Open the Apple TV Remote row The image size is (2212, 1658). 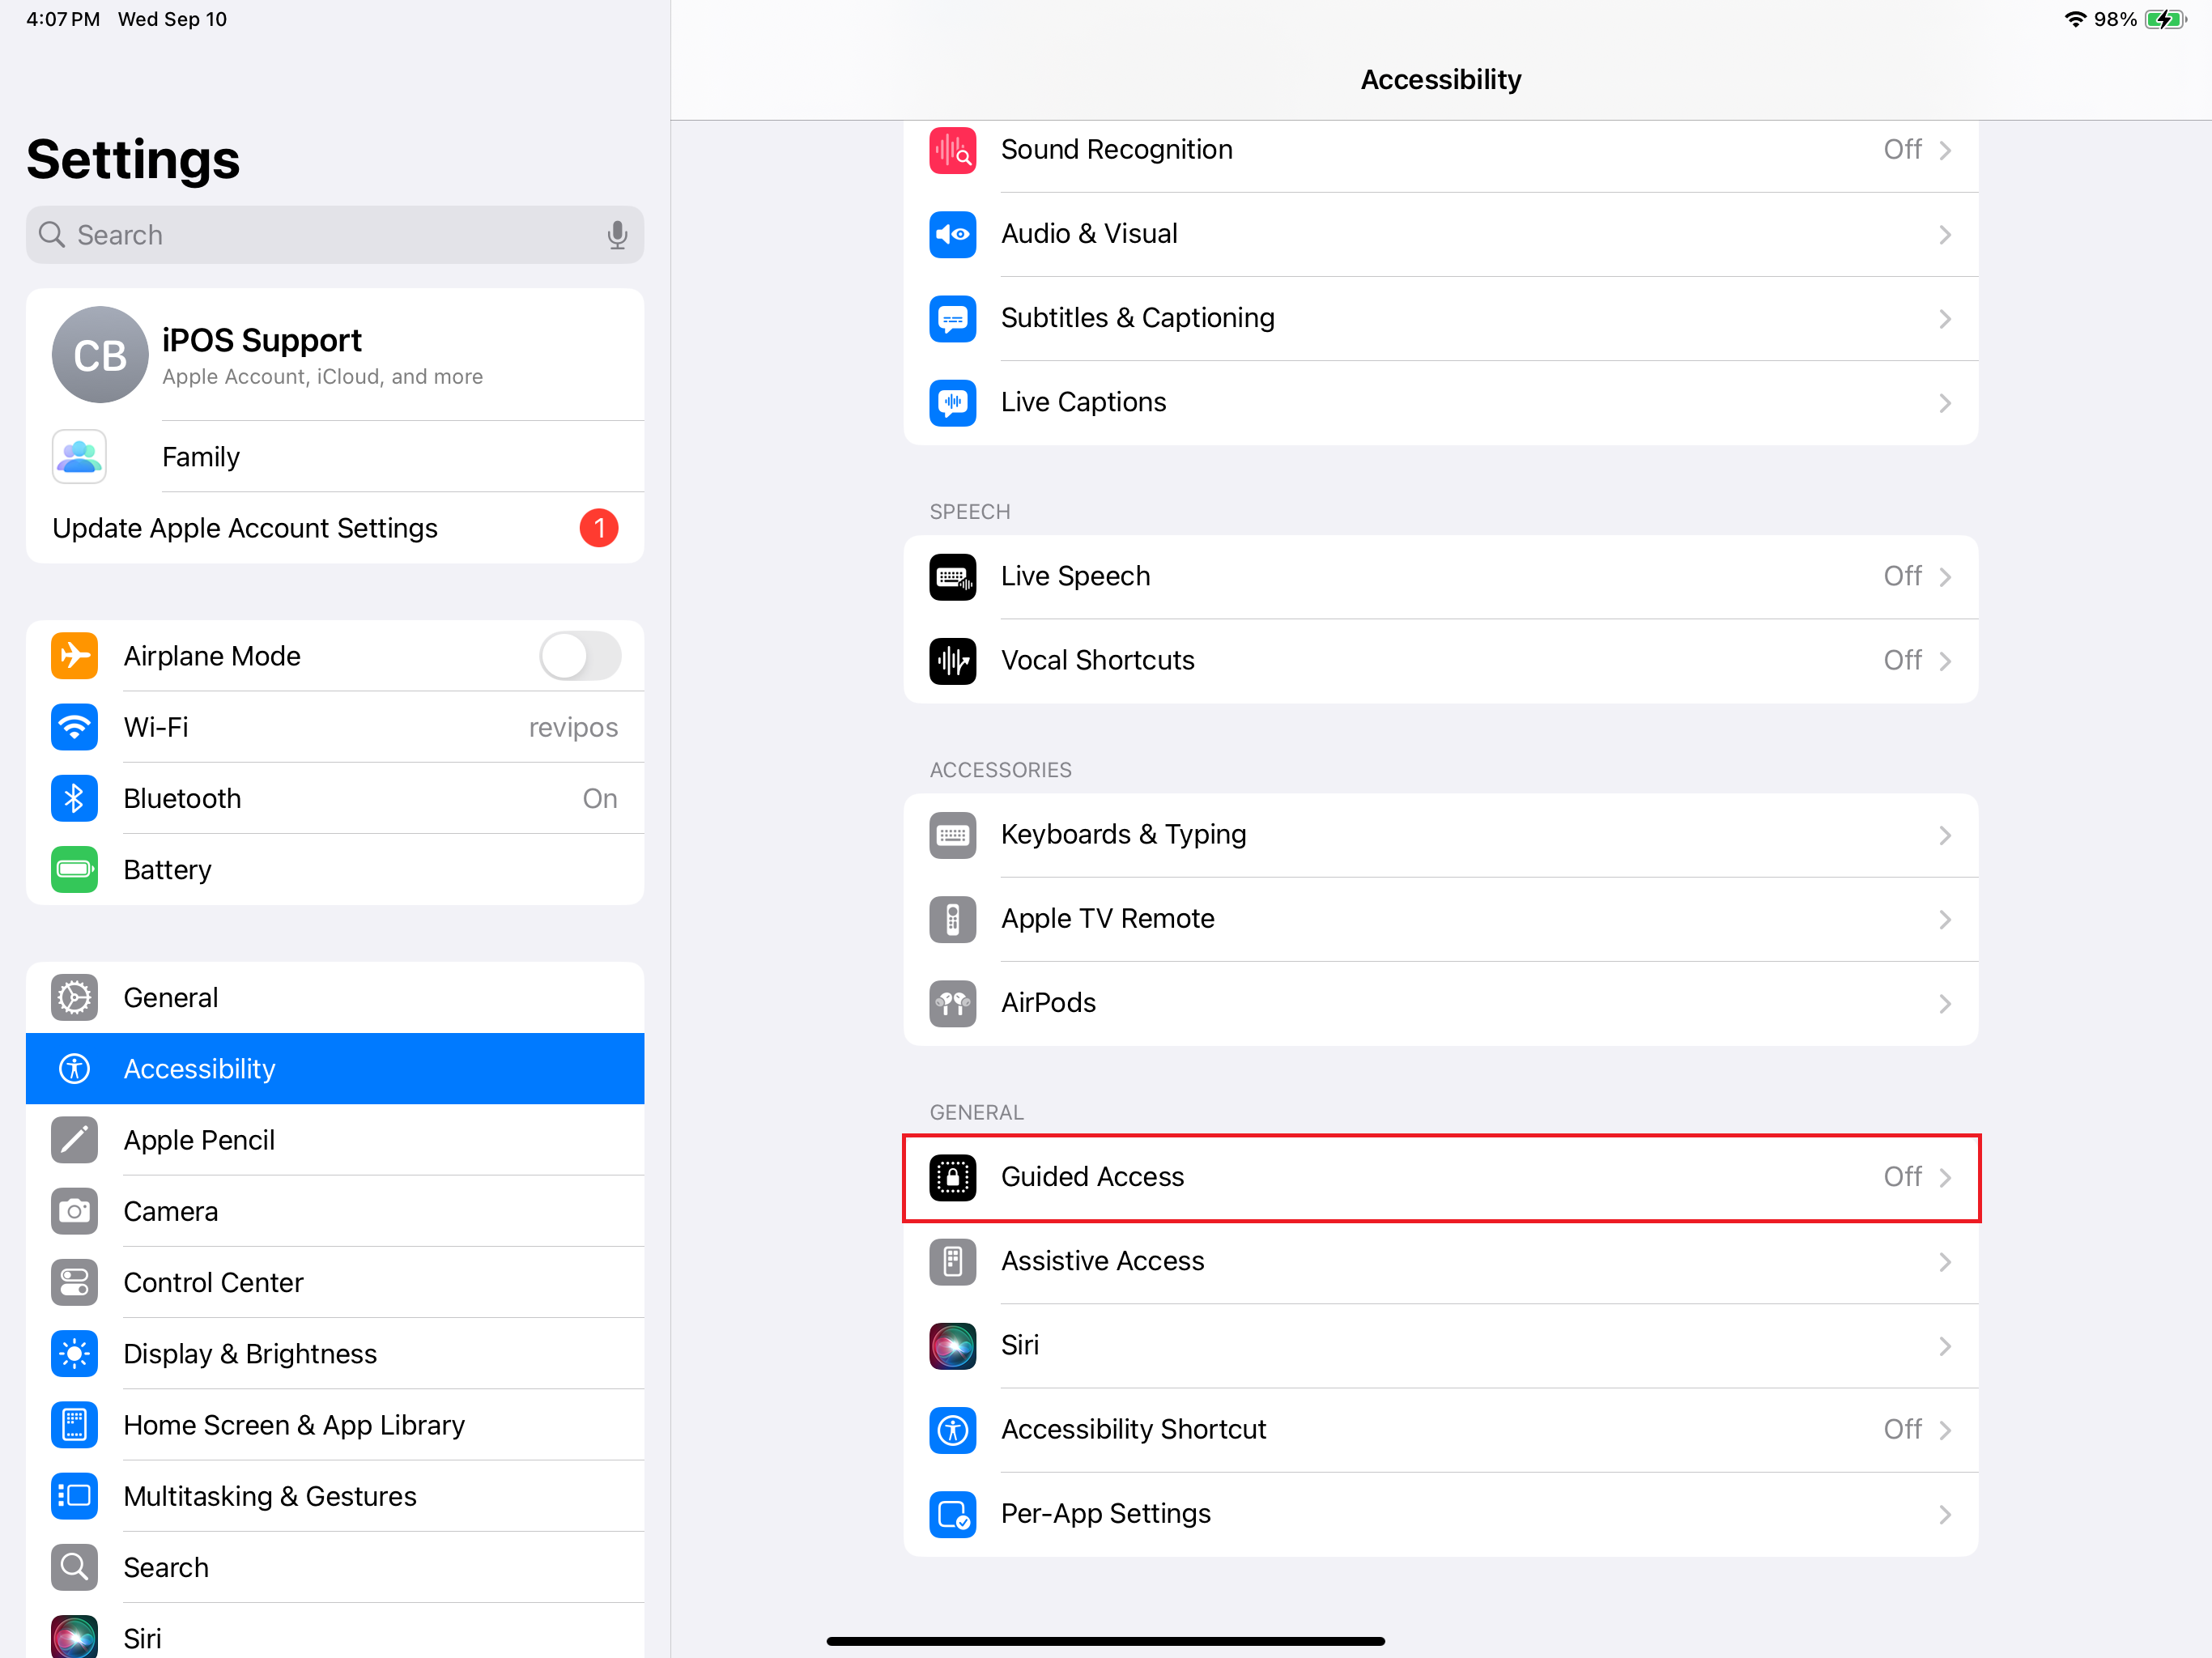click(x=1441, y=919)
